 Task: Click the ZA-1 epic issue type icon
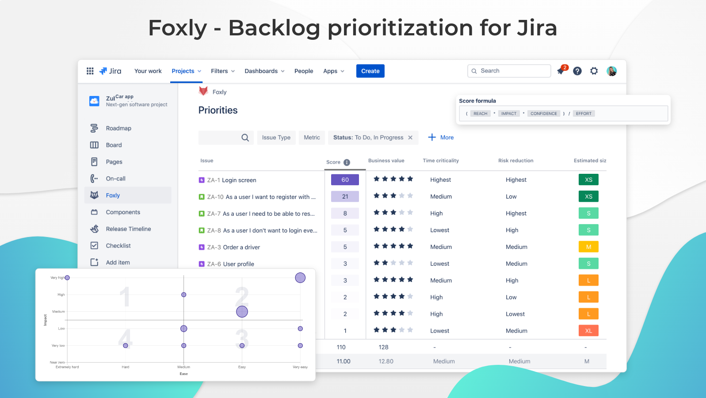coord(202,180)
